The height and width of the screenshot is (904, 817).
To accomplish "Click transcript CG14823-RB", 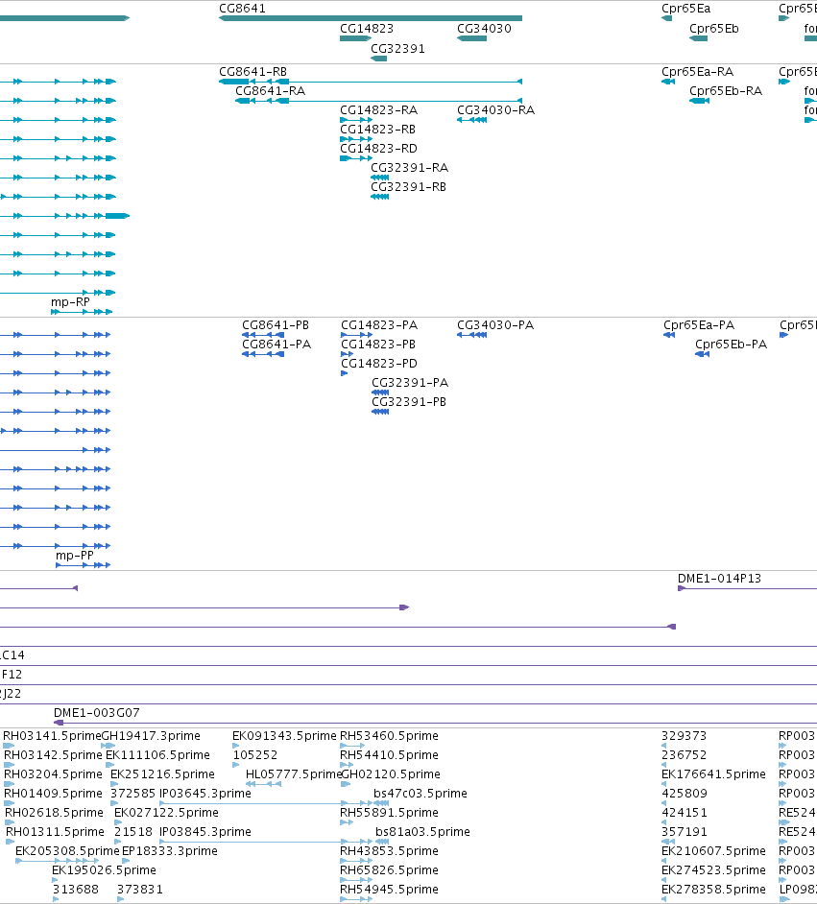I will click(377, 130).
